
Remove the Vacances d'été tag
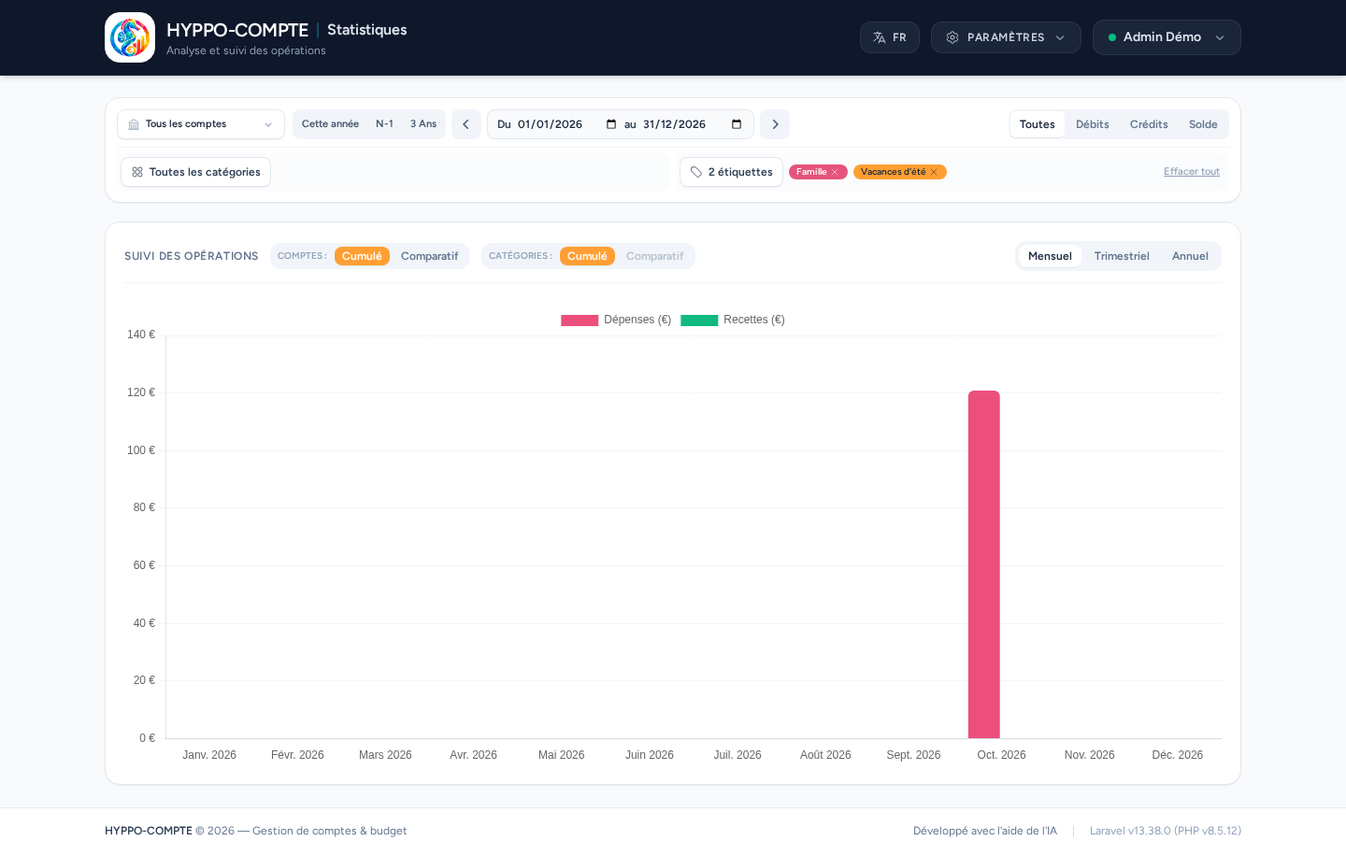click(934, 172)
